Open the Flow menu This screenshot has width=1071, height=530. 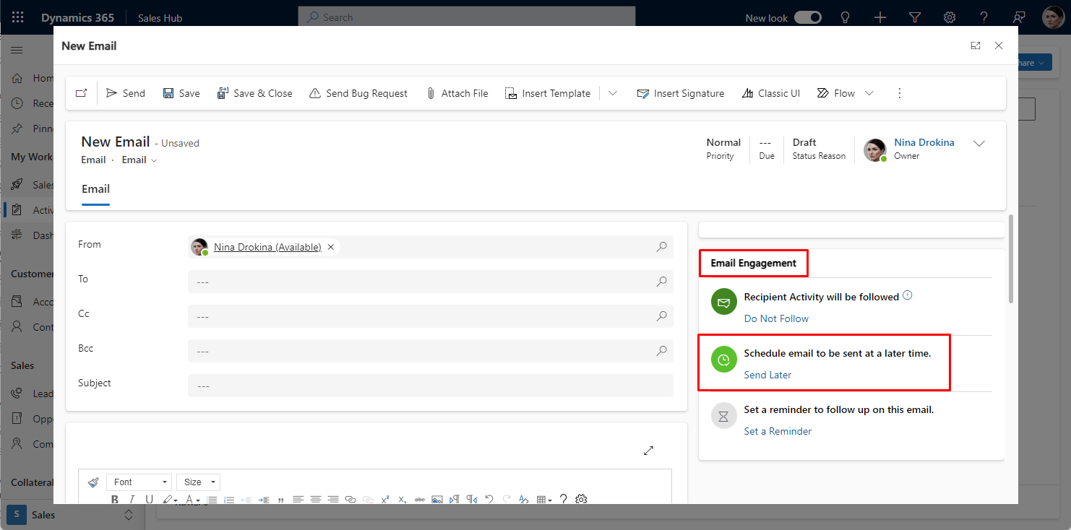[836, 93]
